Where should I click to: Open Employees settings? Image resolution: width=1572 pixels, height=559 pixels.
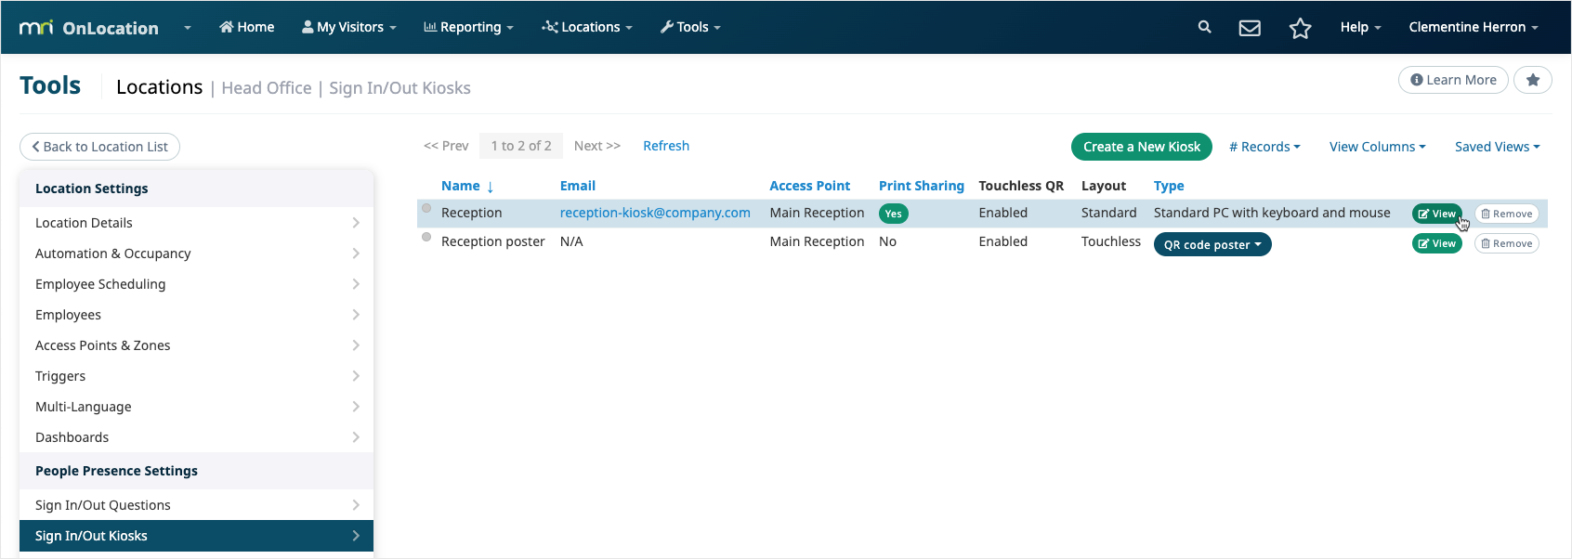(196, 315)
